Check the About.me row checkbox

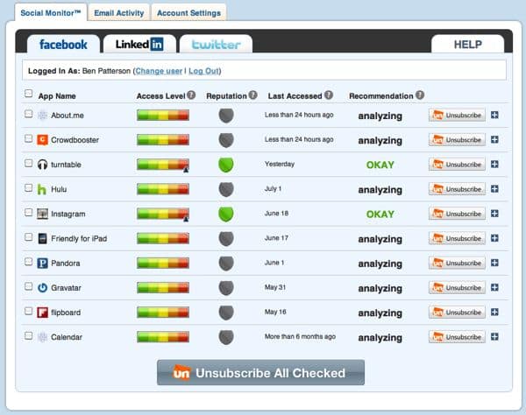(29, 114)
